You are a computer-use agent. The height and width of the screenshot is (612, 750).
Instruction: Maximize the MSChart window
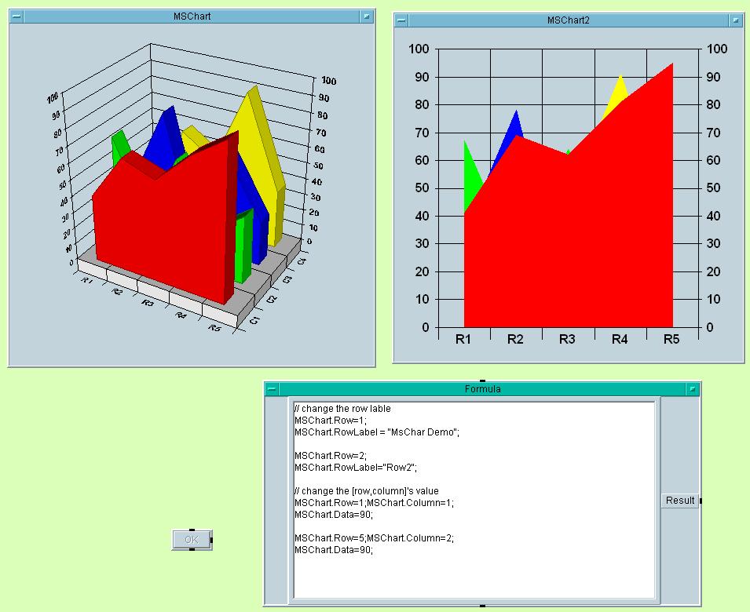367,16
